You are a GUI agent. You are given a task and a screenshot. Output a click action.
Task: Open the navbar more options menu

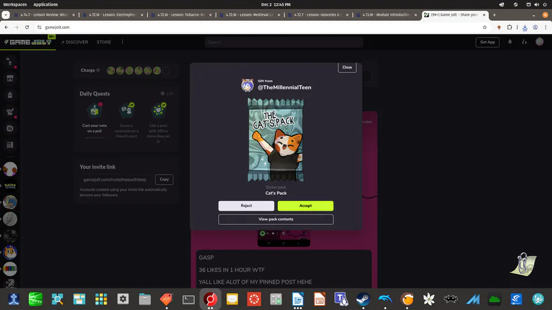click(123, 42)
